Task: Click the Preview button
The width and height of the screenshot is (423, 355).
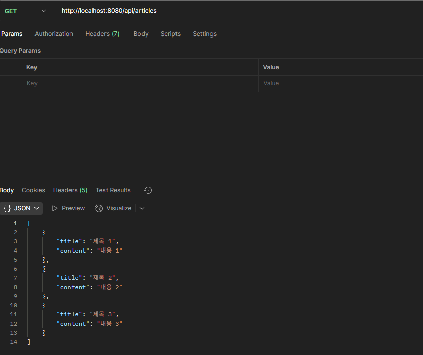Action: [x=68, y=208]
